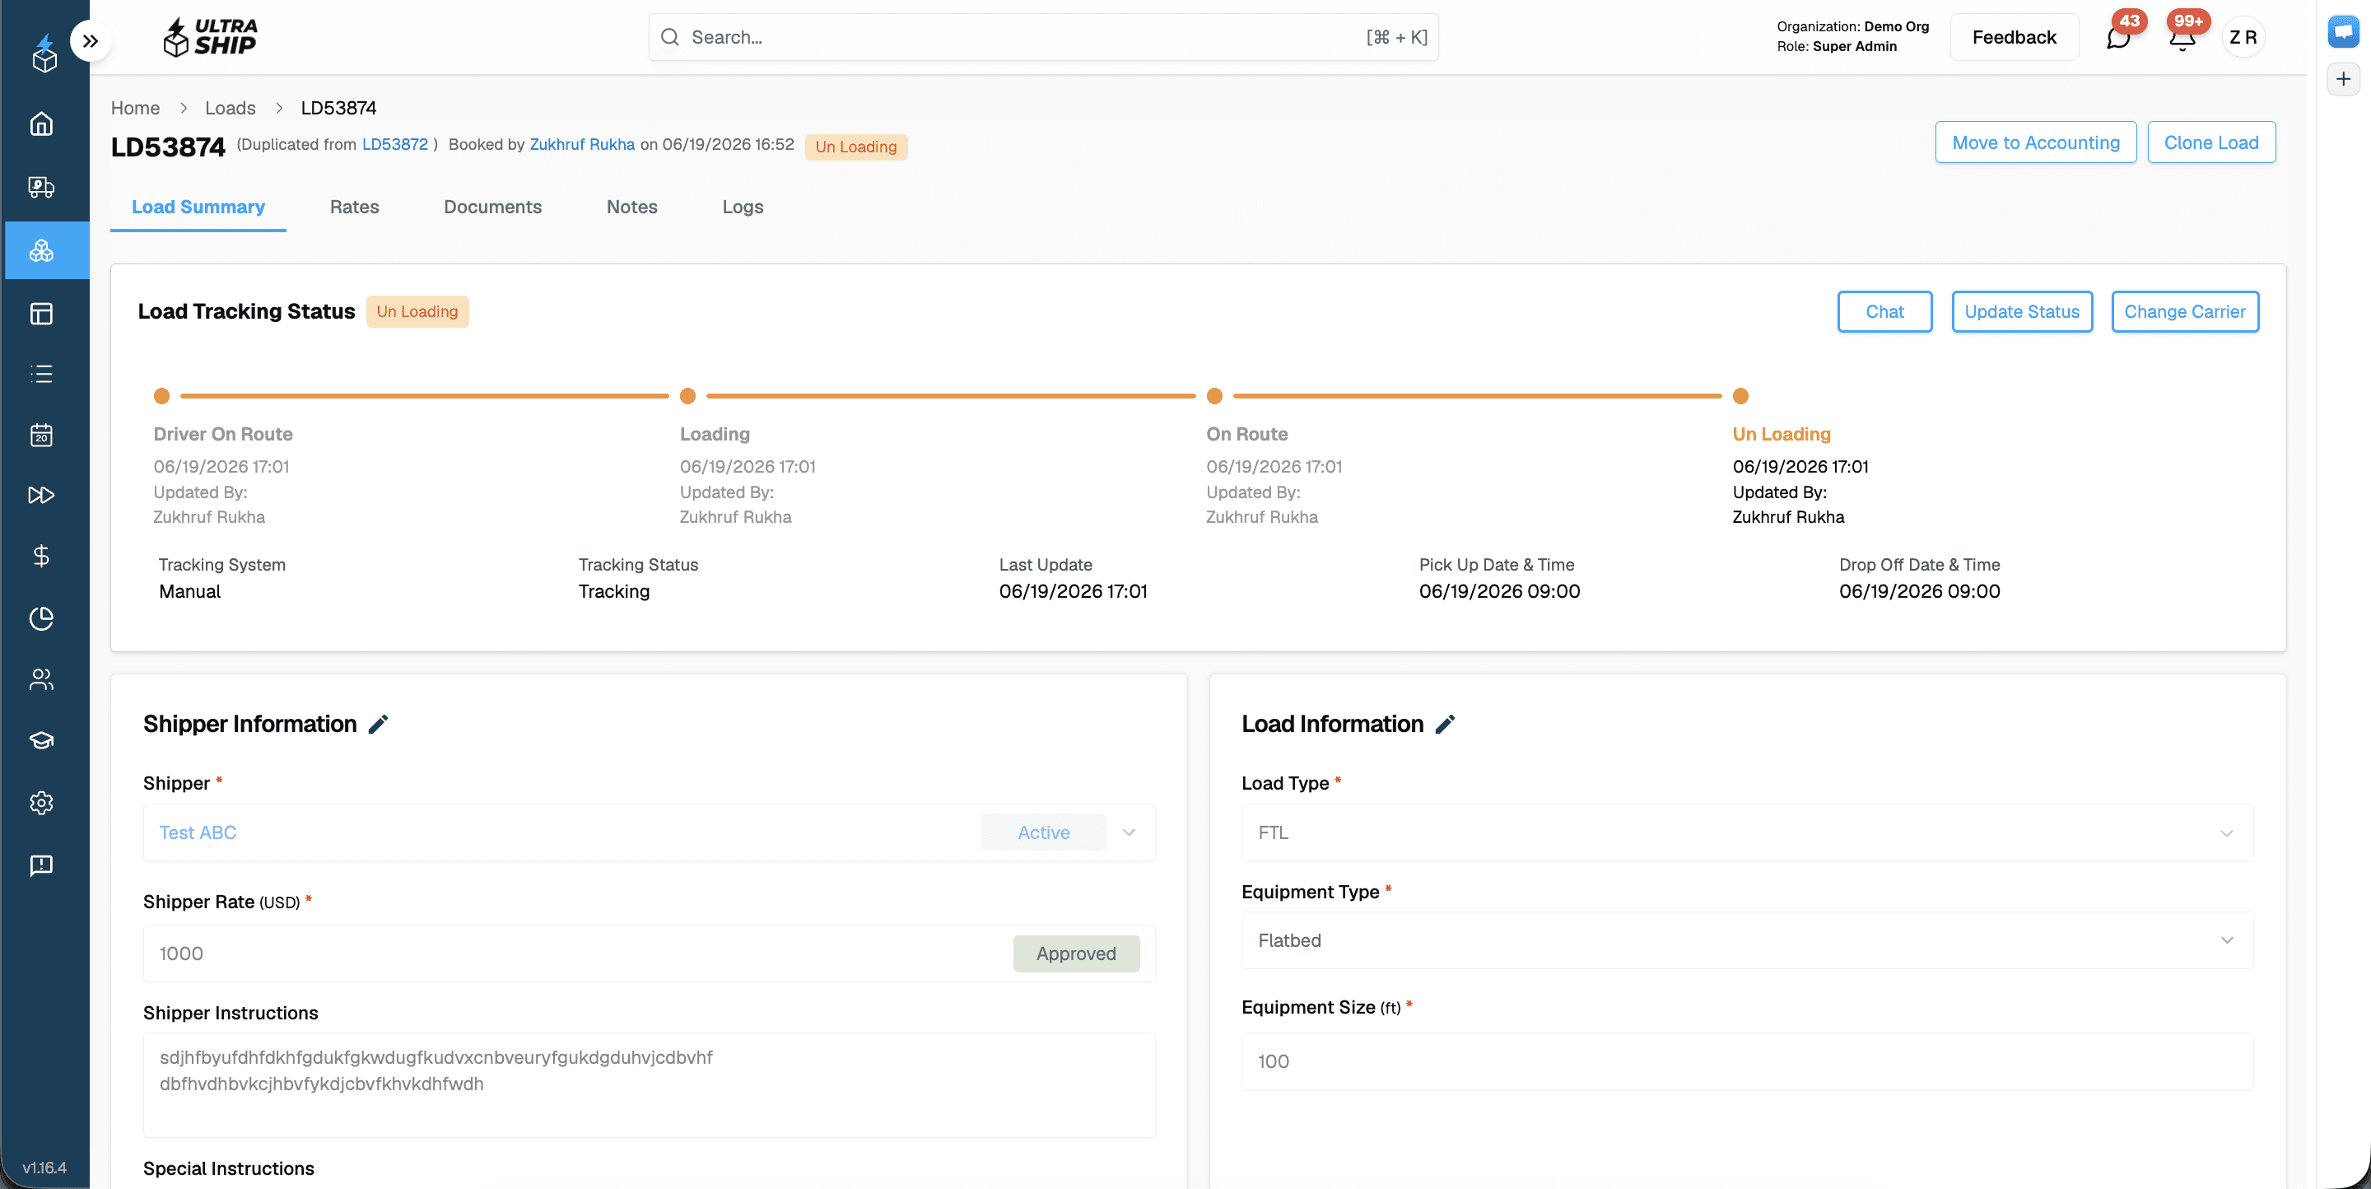Open the message alert icon in sidebar
This screenshot has height=1189, width=2371.
click(41, 865)
